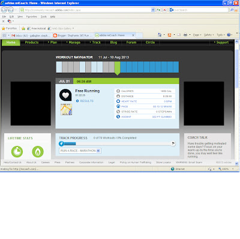This screenshot has height=239, width=240.
Task: Click the page vertical scrollbar down arrow
Action: point(237,163)
